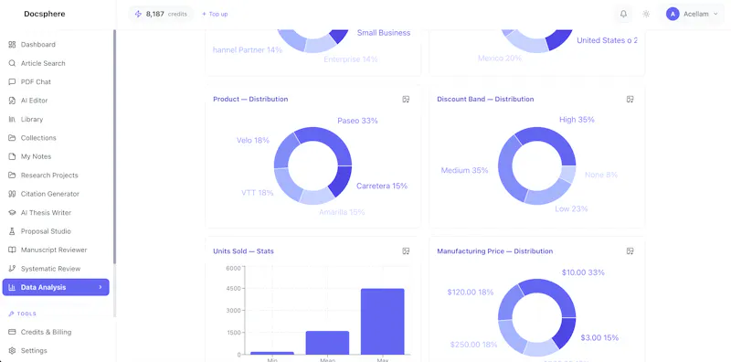Click the Data Analysis bar chart icon
This screenshot has height=362, width=731.
pyautogui.click(x=12, y=287)
